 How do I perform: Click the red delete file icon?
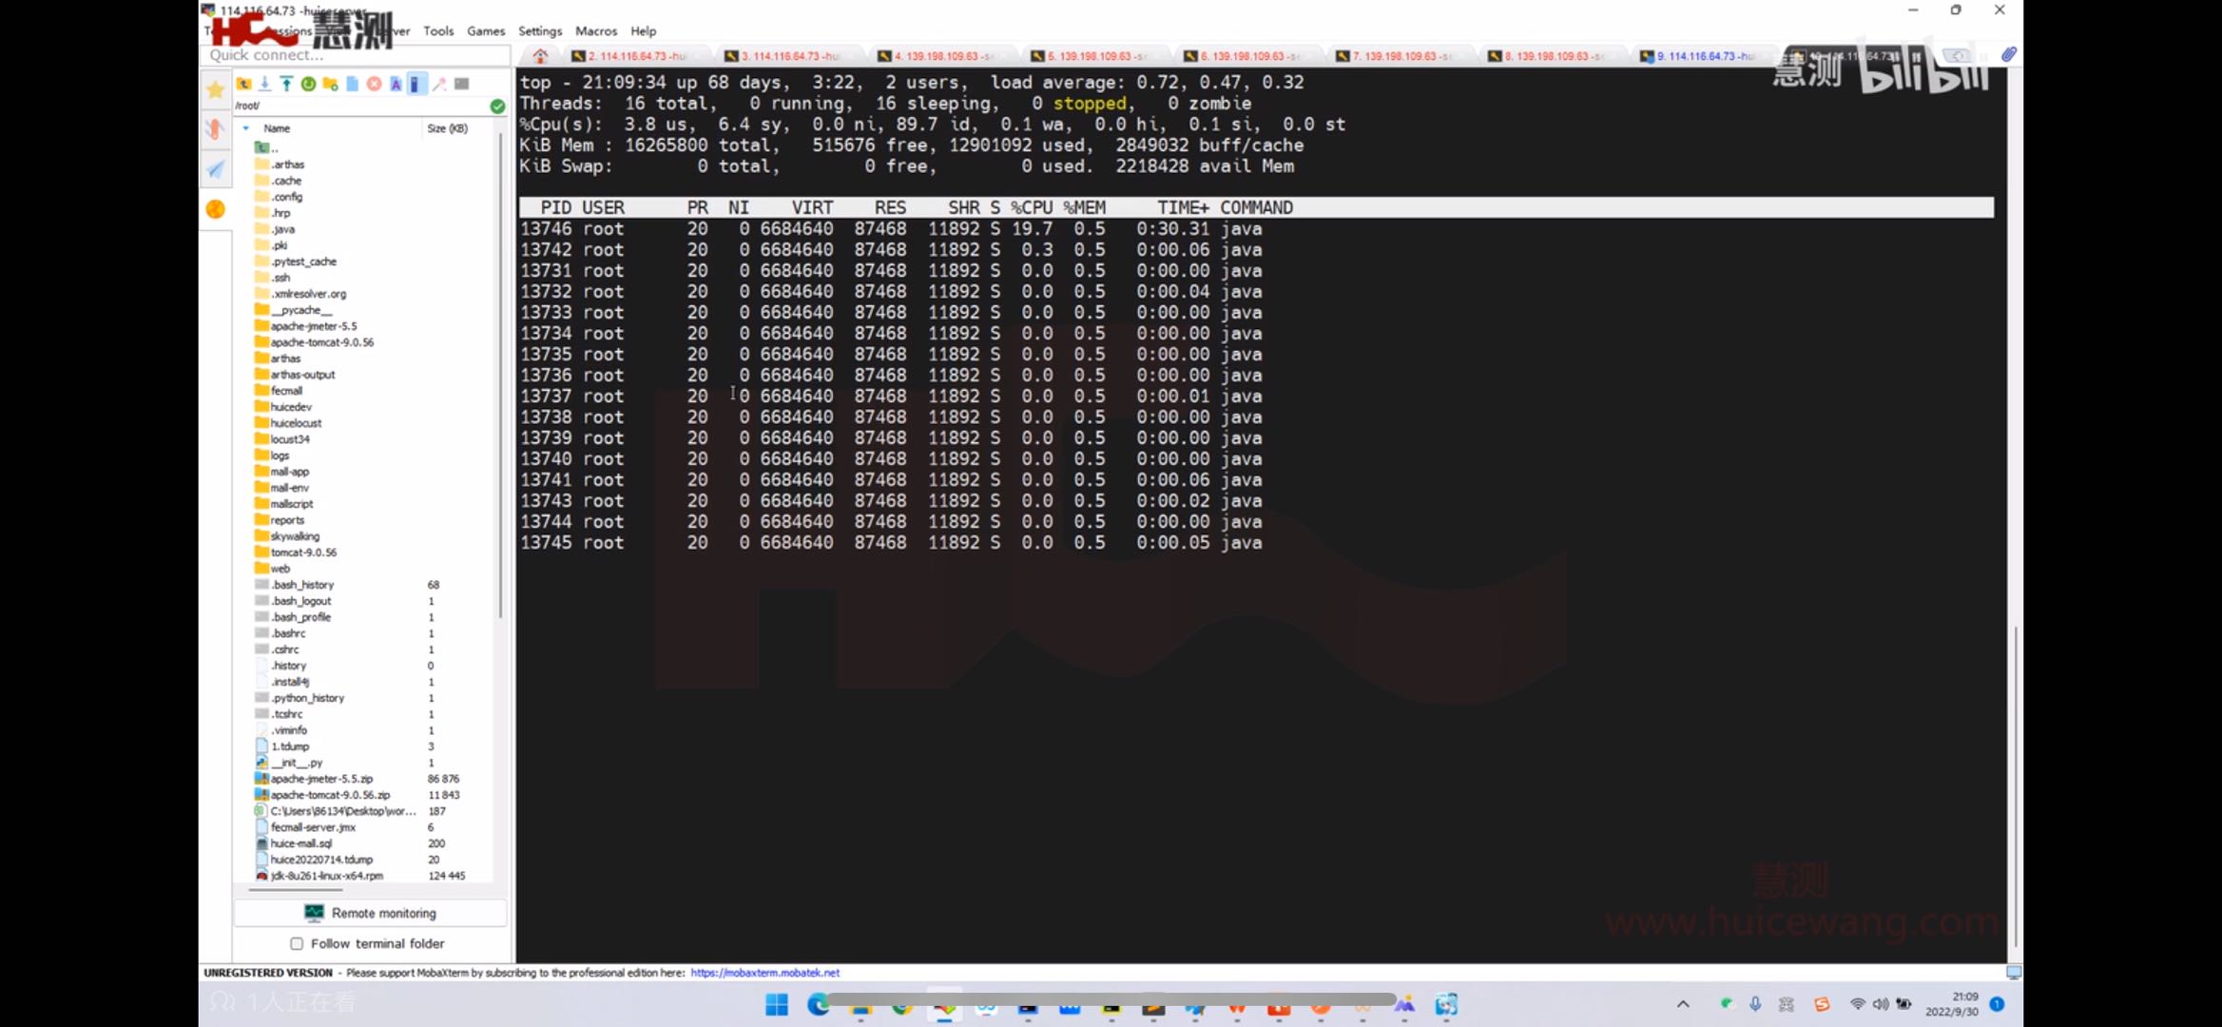click(374, 84)
